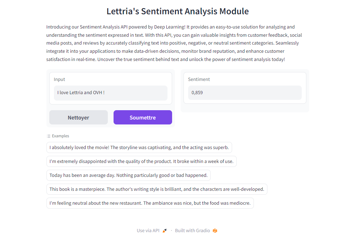Screen dimensions: 356x240
Task: Choose the neutral restaurant example
Action: tap(150, 203)
